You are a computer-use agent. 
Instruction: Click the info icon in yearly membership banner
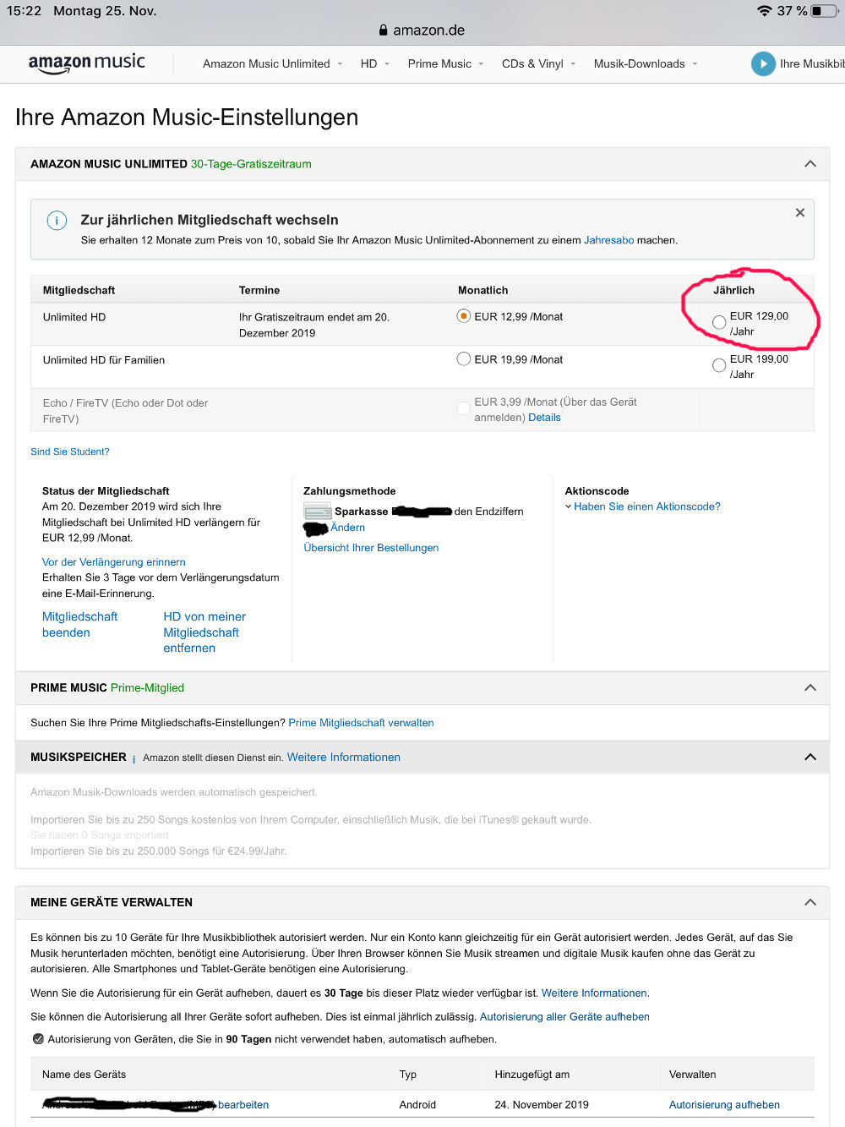point(57,221)
